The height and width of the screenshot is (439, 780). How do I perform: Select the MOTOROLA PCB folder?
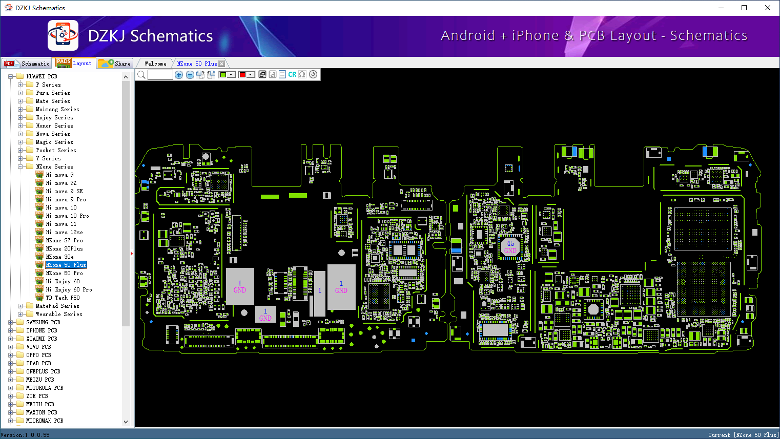(x=45, y=388)
